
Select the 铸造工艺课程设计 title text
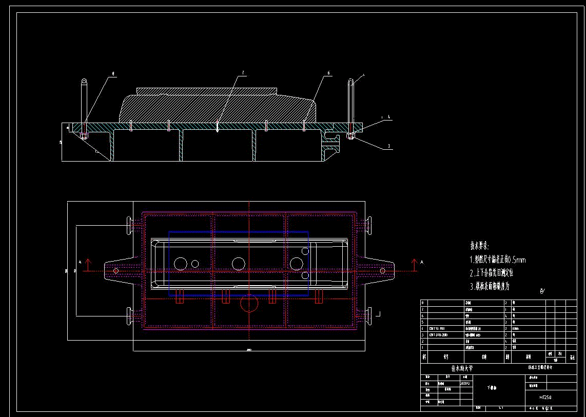point(540,367)
